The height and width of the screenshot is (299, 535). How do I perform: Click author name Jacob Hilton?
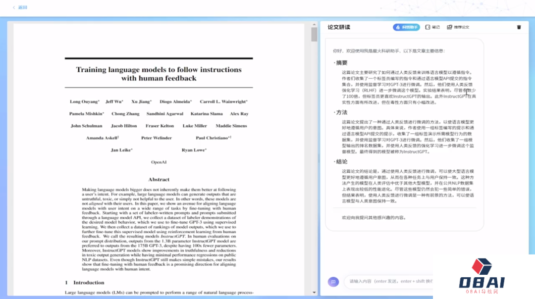(124, 126)
